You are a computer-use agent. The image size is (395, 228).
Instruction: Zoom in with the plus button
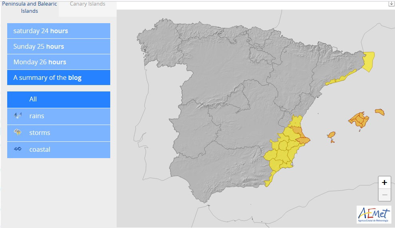[384, 182]
